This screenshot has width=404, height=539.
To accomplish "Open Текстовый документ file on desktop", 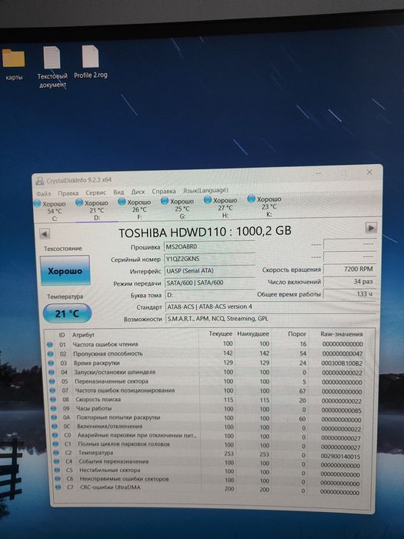I will [52, 67].
